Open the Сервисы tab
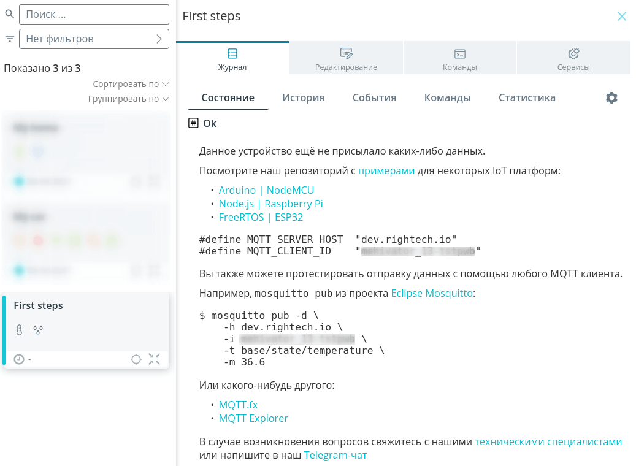The width and height of the screenshot is (636, 466). (573, 58)
